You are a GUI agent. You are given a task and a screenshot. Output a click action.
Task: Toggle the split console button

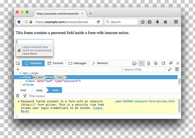[141, 63]
